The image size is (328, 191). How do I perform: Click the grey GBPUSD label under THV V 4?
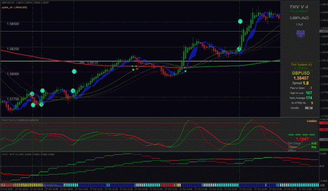point(299,18)
